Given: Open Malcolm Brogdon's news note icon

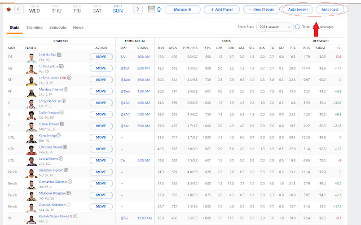Looking at the screenshot, I should (x=69, y=193).
